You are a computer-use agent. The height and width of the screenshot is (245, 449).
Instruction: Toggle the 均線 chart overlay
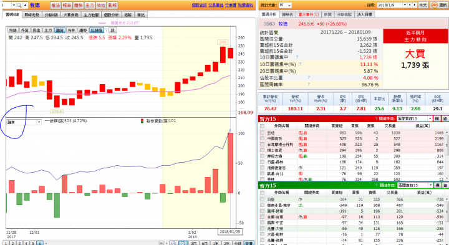click(12, 30)
